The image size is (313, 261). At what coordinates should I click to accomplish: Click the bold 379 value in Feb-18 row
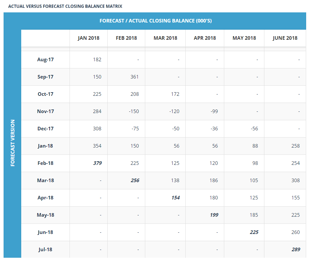[97, 163]
